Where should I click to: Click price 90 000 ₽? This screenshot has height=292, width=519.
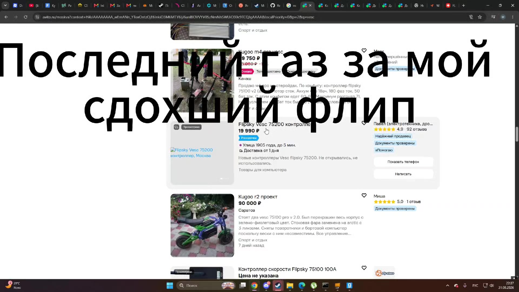tap(249, 203)
